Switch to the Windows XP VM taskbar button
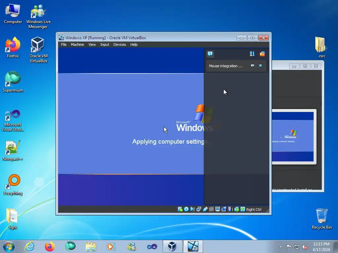The height and width of the screenshot is (253, 338). (x=193, y=246)
